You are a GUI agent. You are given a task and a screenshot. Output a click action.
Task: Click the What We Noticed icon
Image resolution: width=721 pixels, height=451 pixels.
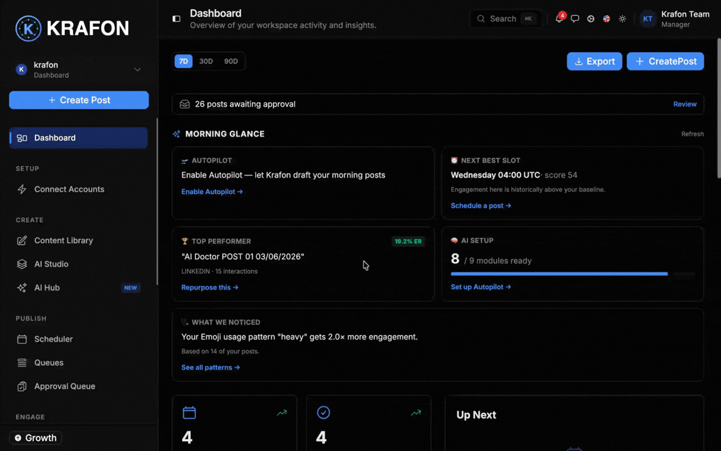(185, 322)
